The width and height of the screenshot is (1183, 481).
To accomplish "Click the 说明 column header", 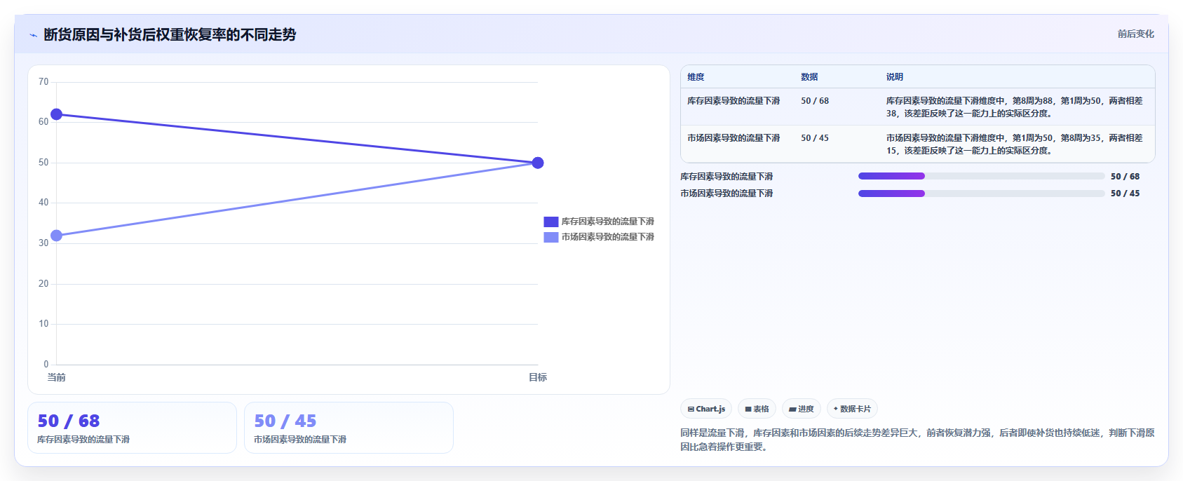I will coord(894,77).
